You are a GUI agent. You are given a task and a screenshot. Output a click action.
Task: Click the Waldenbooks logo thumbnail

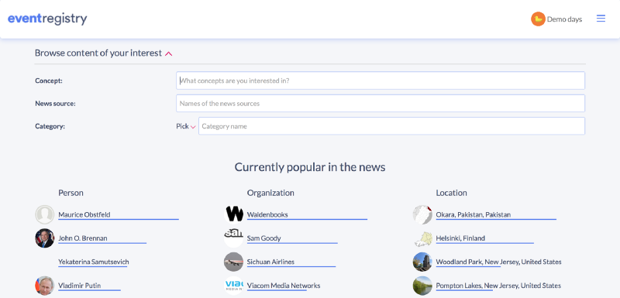(x=234, y=214)
